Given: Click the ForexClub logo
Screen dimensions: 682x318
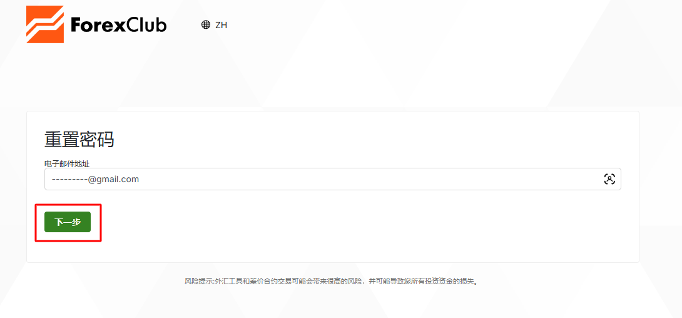Looking at the screenshot, I should [x=96, y=24].
